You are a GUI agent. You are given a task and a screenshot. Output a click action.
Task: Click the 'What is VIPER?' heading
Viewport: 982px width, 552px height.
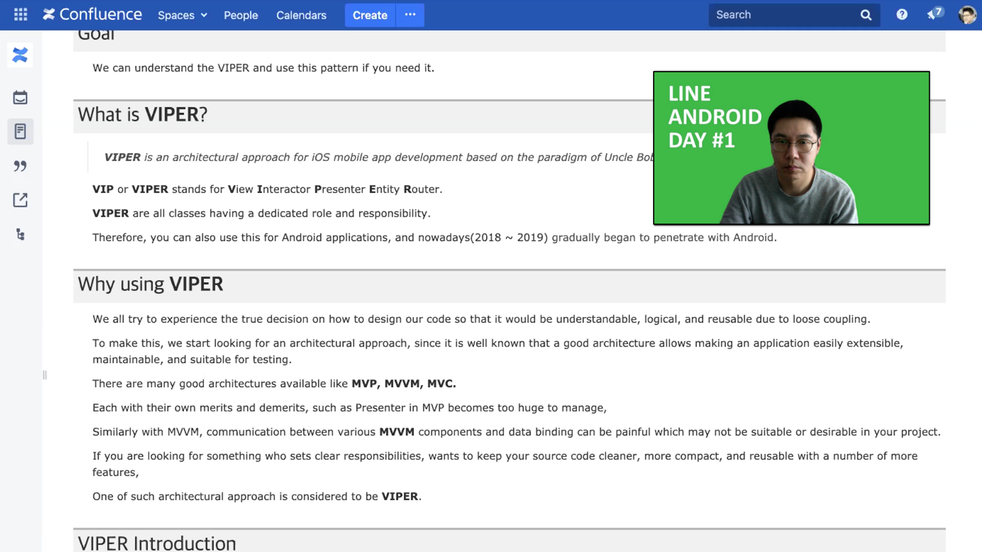click(142, 115)
